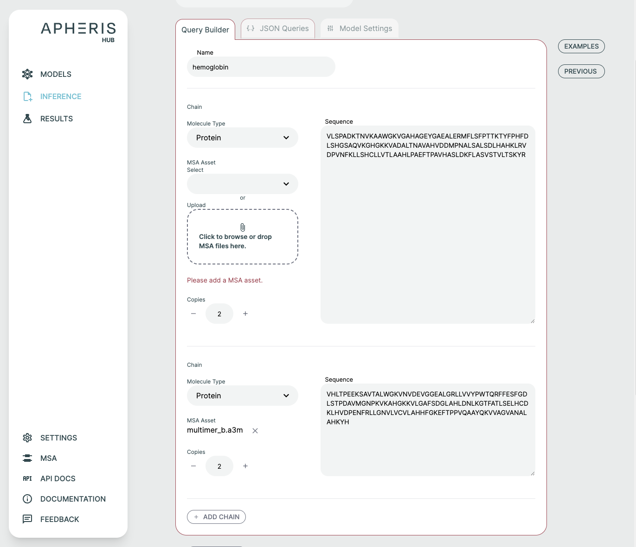
Task: Click the Documentation info icon
Action: (x=27, y=499)
